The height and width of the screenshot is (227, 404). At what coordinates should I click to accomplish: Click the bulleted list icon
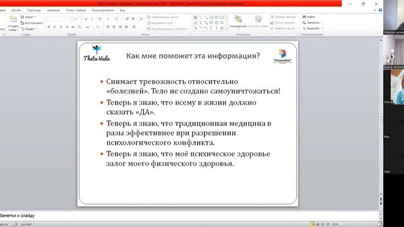pyautogui.click(x=109, y=19)
